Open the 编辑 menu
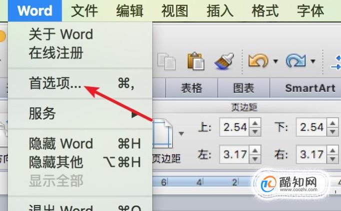 [x=129, y=11]
